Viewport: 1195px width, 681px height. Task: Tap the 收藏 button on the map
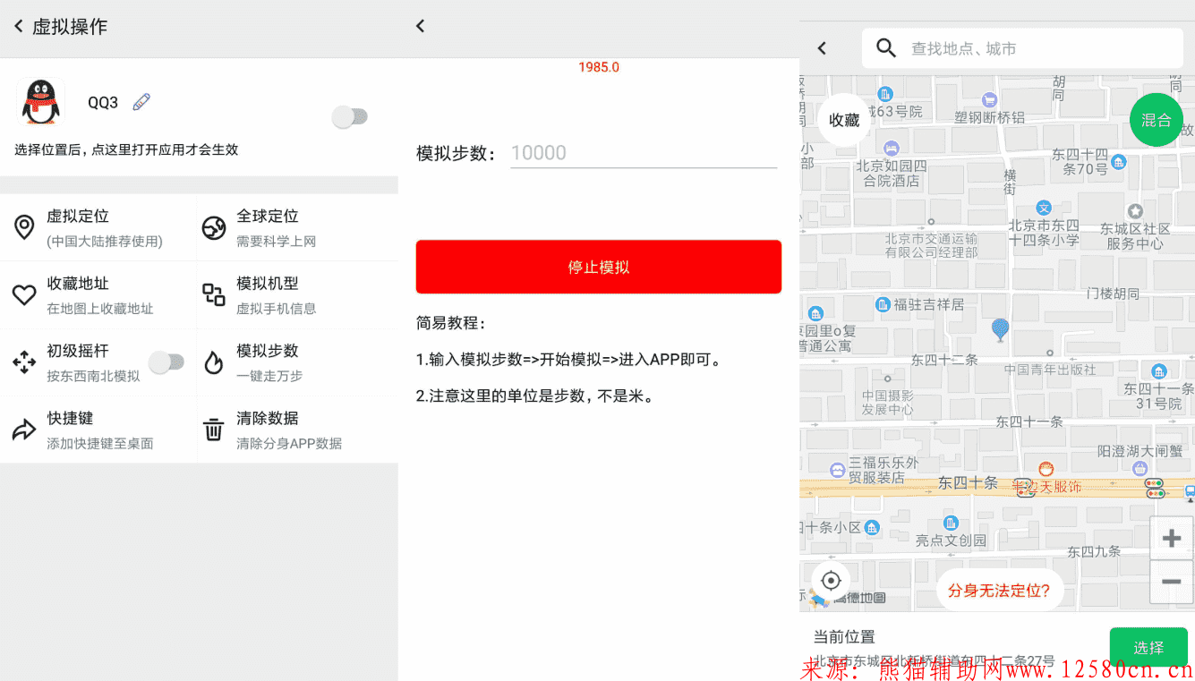point(843,120)
